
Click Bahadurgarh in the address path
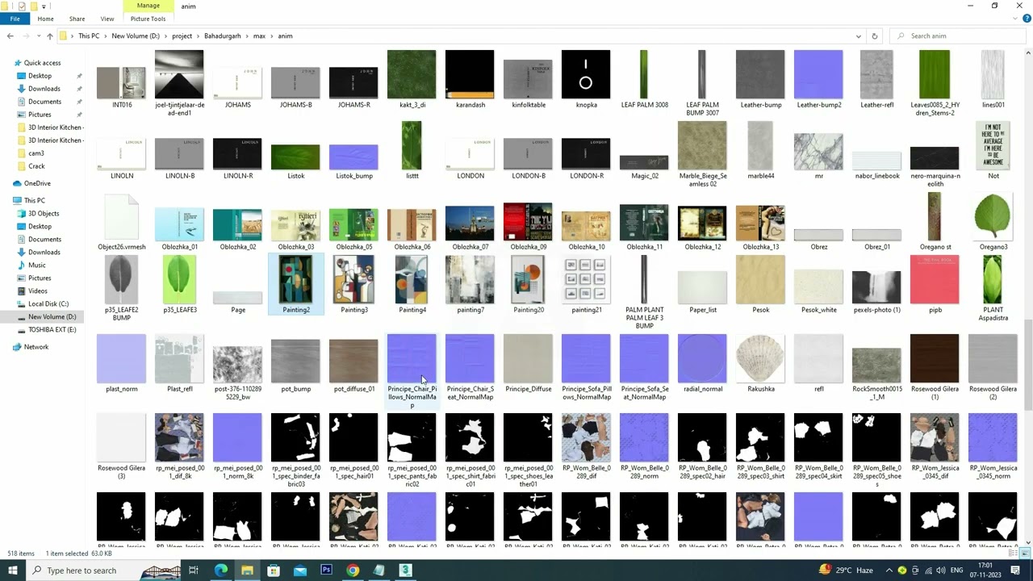[223, 36]
